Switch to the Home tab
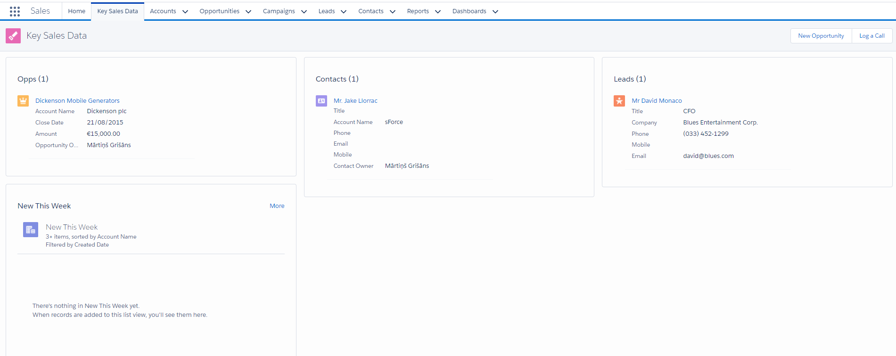The image size is (896, 356). [x=76, y=11]
